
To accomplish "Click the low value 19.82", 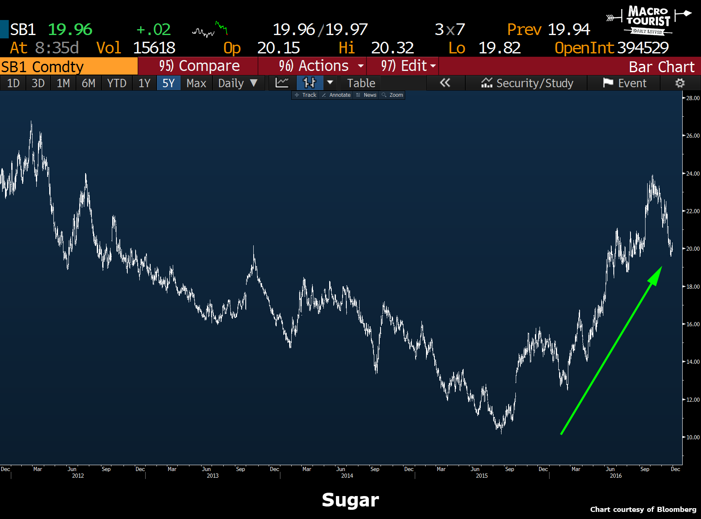I will pos(499,48).
